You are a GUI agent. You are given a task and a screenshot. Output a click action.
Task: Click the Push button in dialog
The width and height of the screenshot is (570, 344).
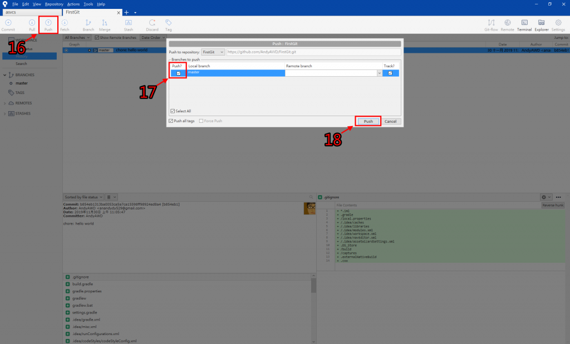point(368,121)
